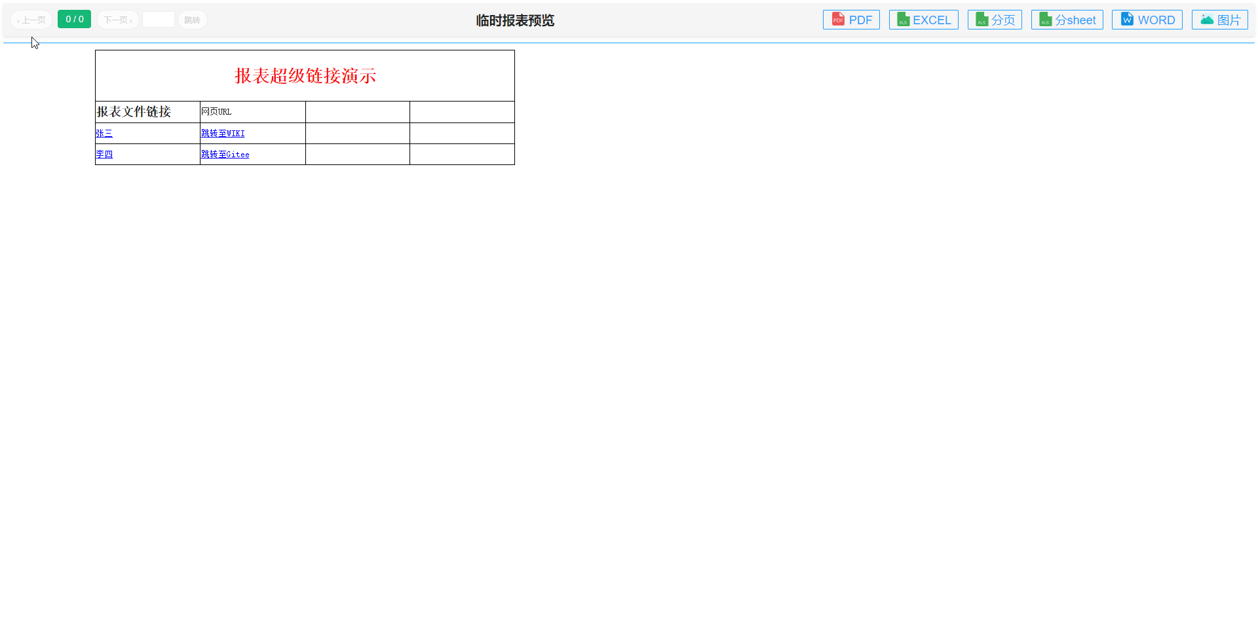Open the 张三 report link
Image resolution: width=1258 pixels, height=619 pixels.
coord(104,133)
